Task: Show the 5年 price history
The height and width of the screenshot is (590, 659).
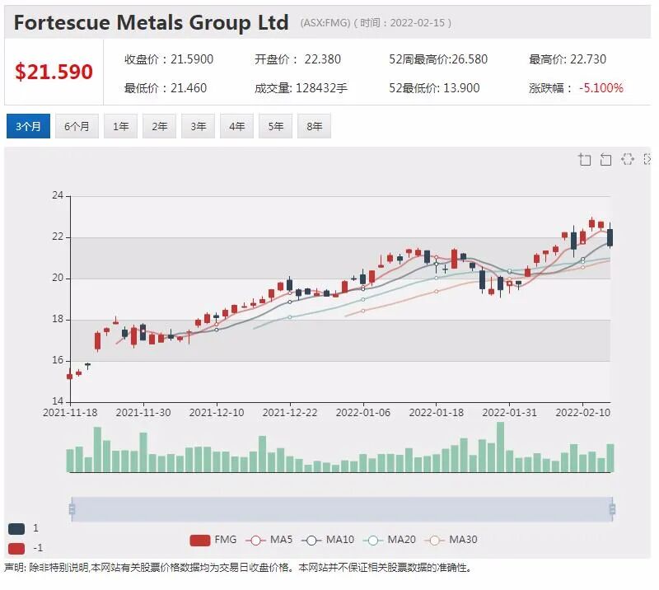Action: (275, 126)
